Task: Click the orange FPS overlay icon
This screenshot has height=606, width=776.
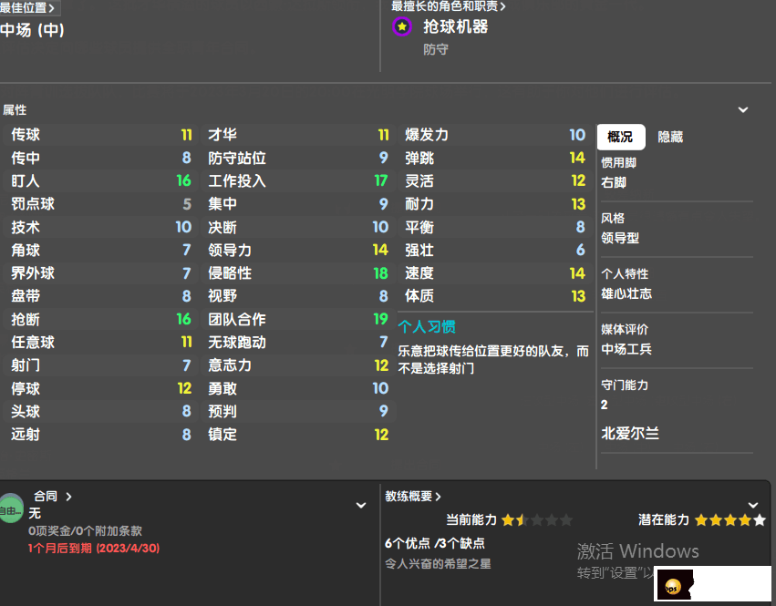Action: [x=674, y=587]
